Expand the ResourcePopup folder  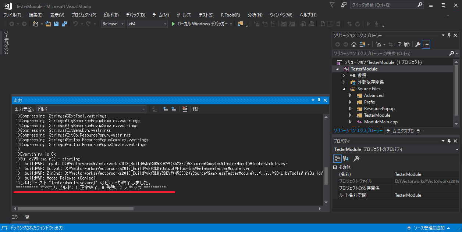tap(350, 109)
